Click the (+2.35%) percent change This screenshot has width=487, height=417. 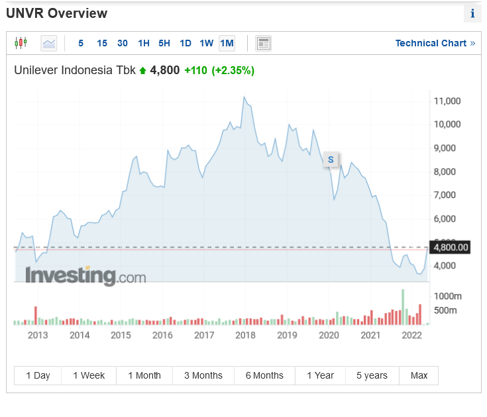tap(233, 70)
